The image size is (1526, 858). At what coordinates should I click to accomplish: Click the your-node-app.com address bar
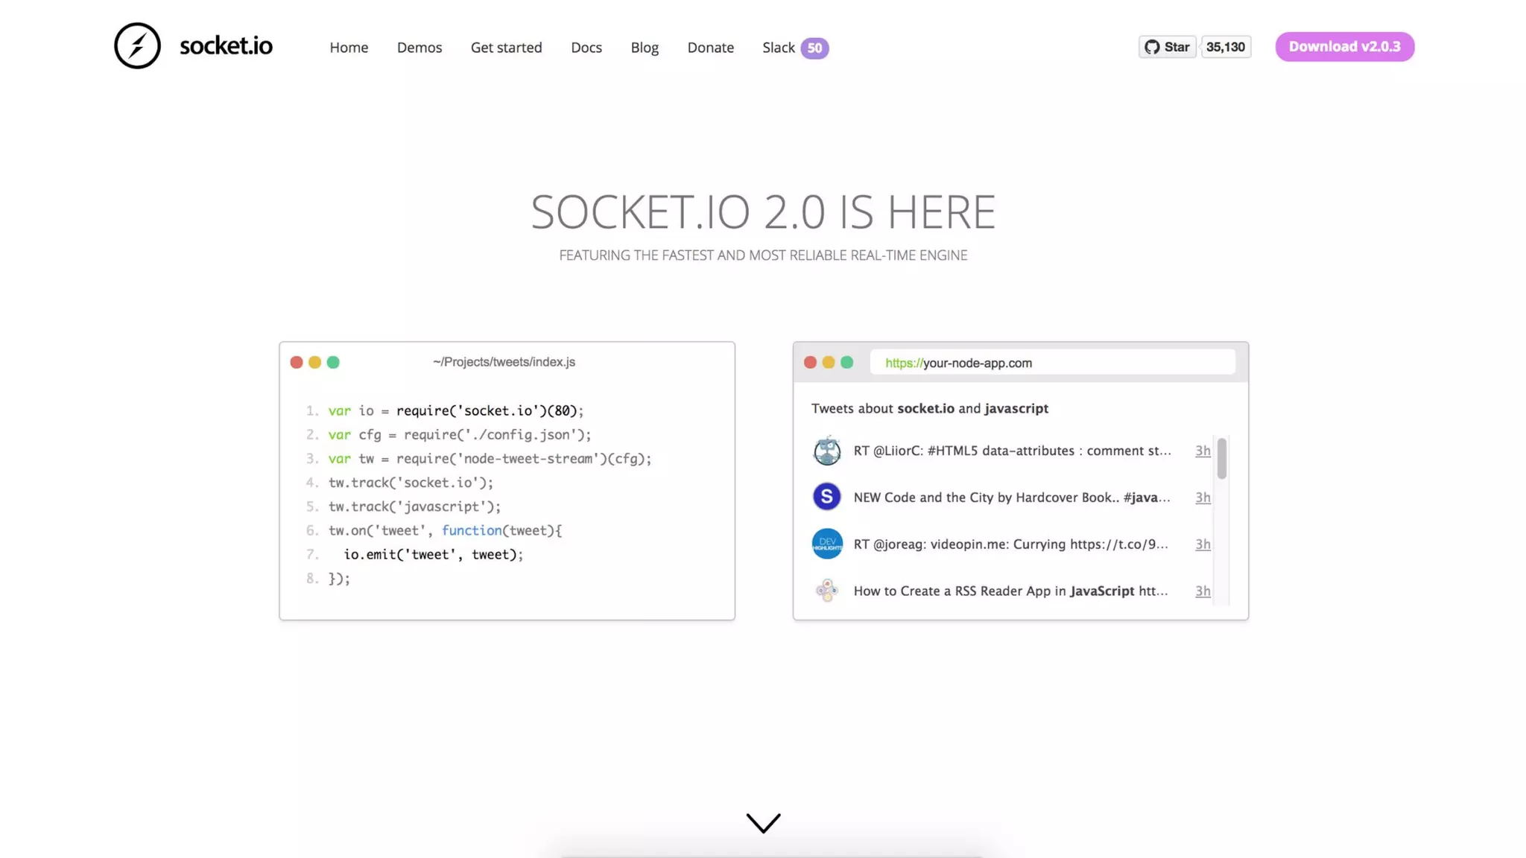coord(1051,363)
